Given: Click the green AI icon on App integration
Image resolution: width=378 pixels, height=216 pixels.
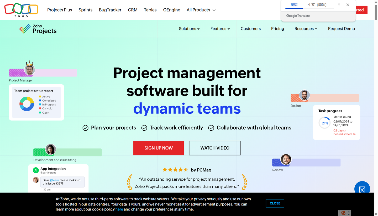Looking at the screenshot, I should coord(36,170).
